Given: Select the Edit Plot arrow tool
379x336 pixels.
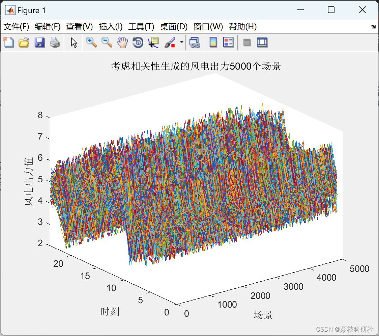Looking at the screenshot, I should (74, 42).
